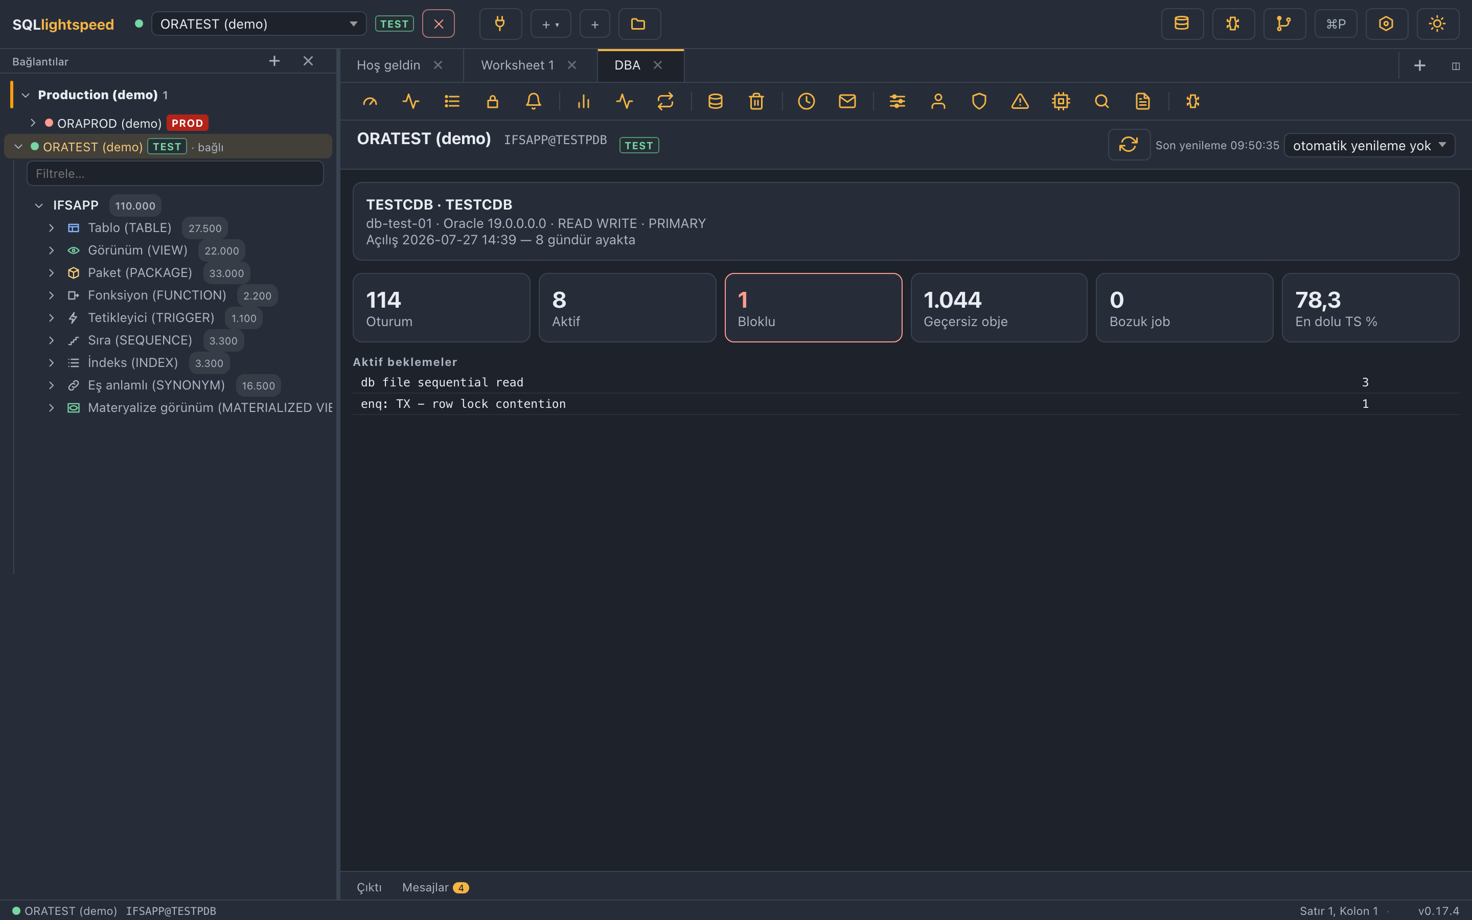The width and height of the screenshot is (1472, 920).
Task: Switch to the Worksheet 1 tab
Action: (517, 65)
